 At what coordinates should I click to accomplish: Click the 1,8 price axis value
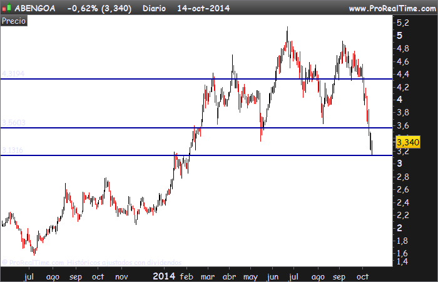(x=403, y=241)
